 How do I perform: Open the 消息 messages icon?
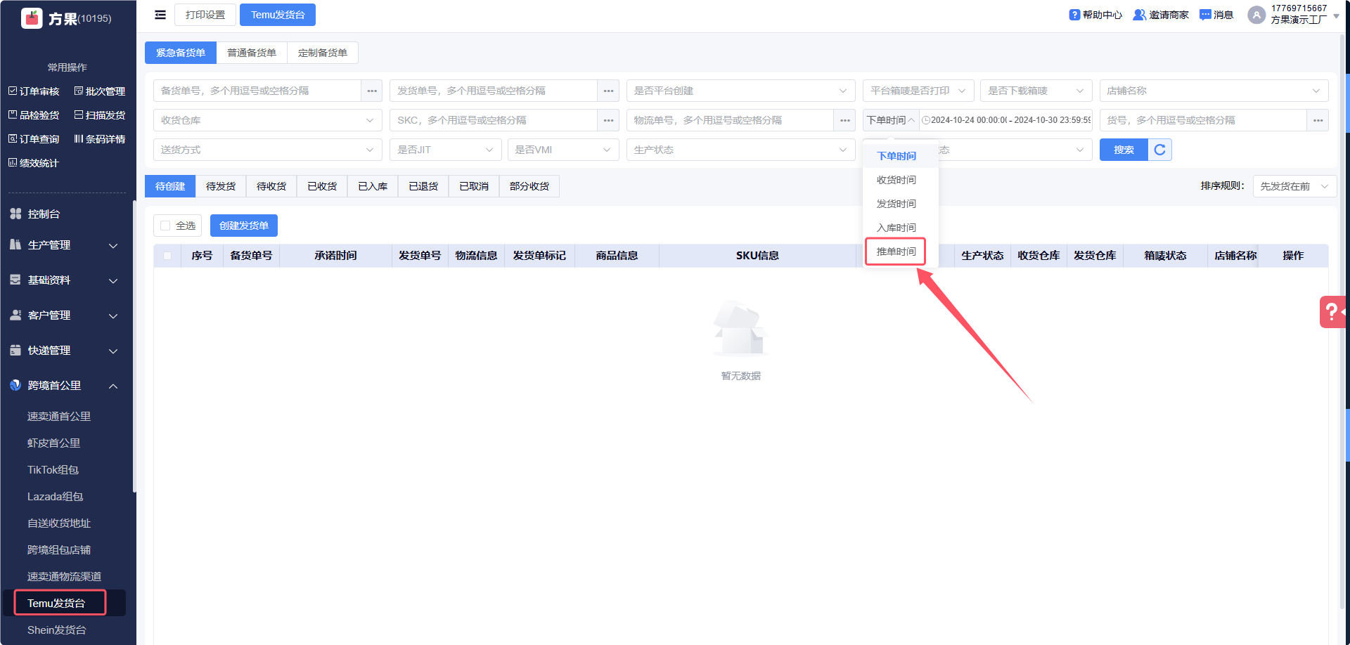pyautogui.click(x=1205, y=15)
